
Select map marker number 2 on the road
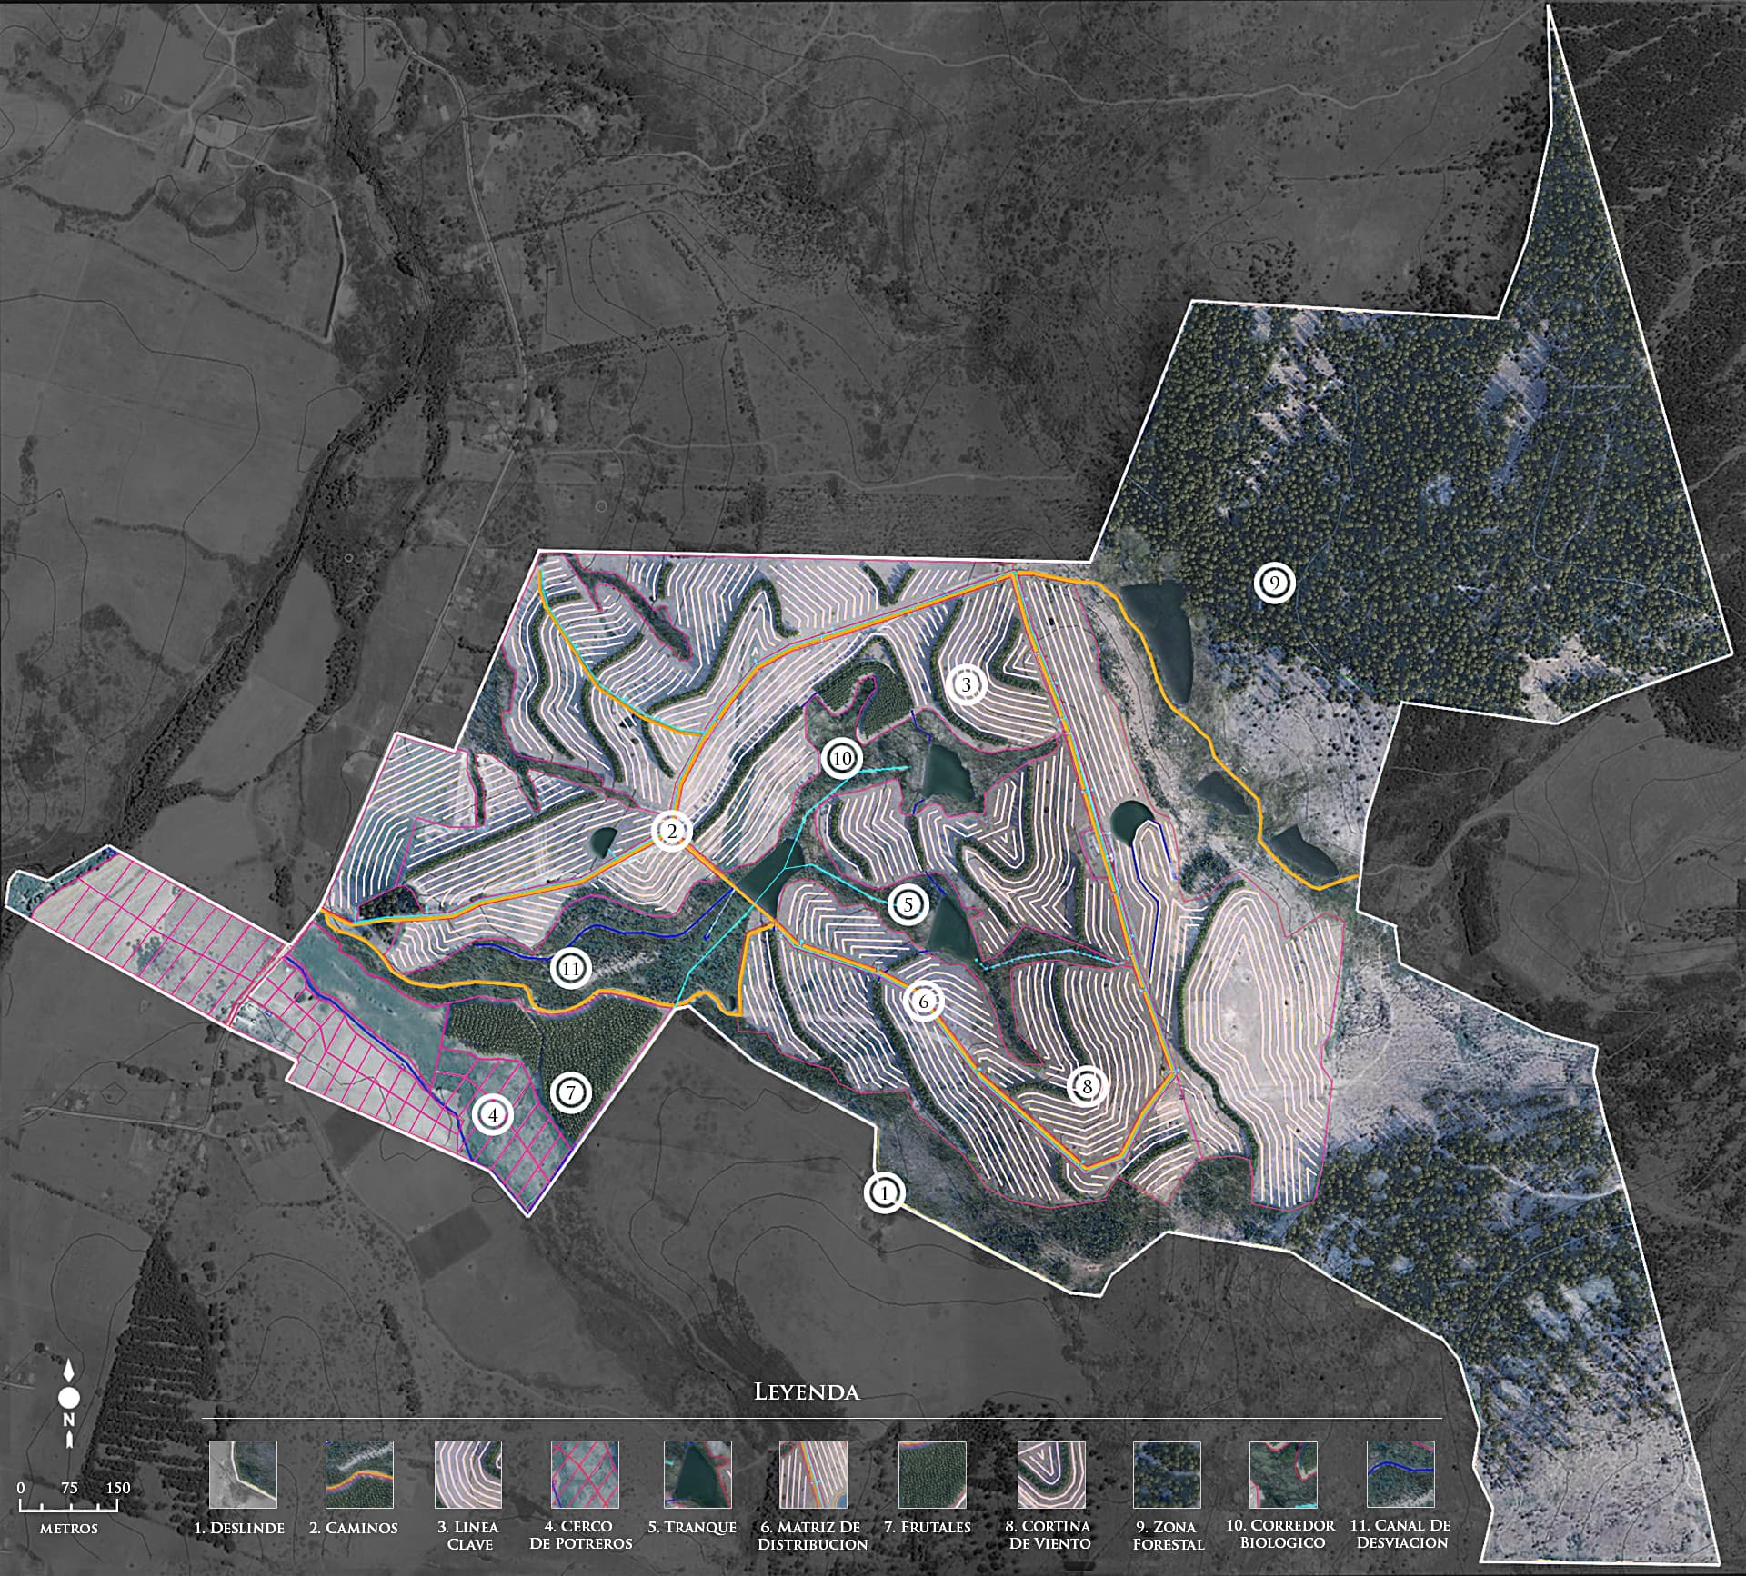coord(672,831)
